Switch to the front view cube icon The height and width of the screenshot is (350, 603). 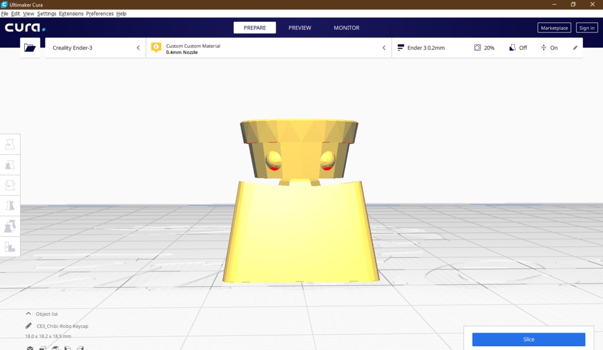(42, 348)
